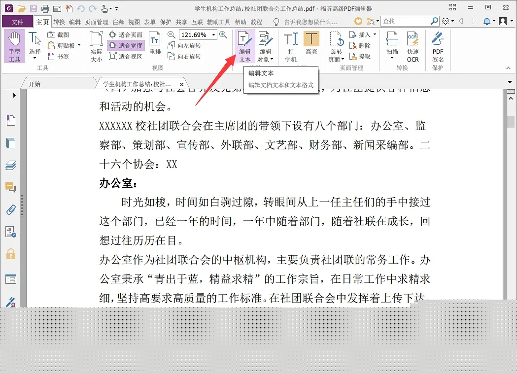517x374 pixels.
Task: Open the zoom percentage dropdown
Action: pos(213,34)
